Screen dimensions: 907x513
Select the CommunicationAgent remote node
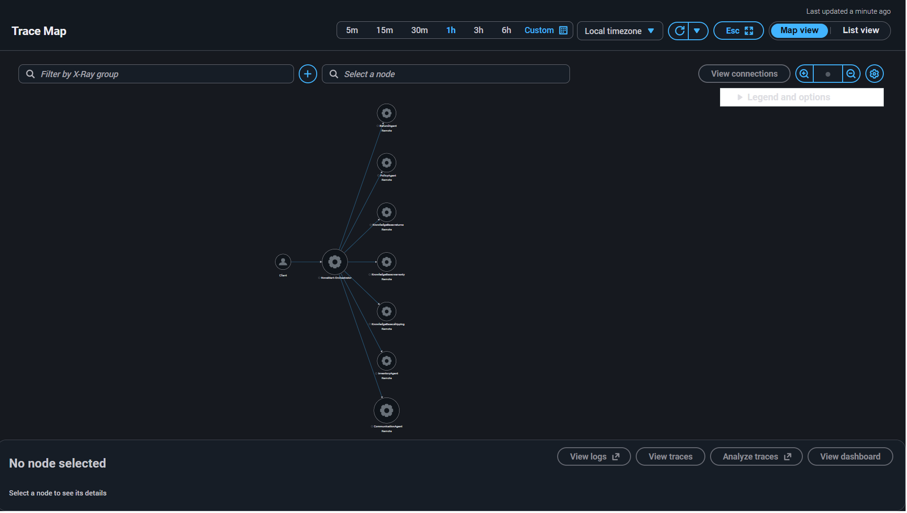pyautogui.click(x=387, y=410)
